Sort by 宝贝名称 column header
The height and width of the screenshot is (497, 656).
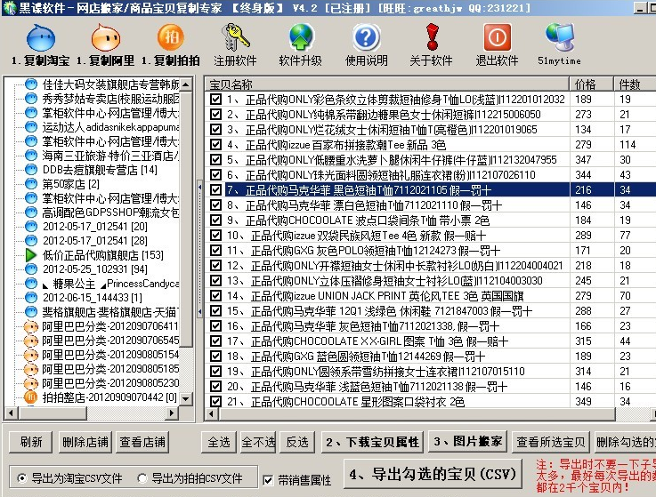[x=387, y=84]
